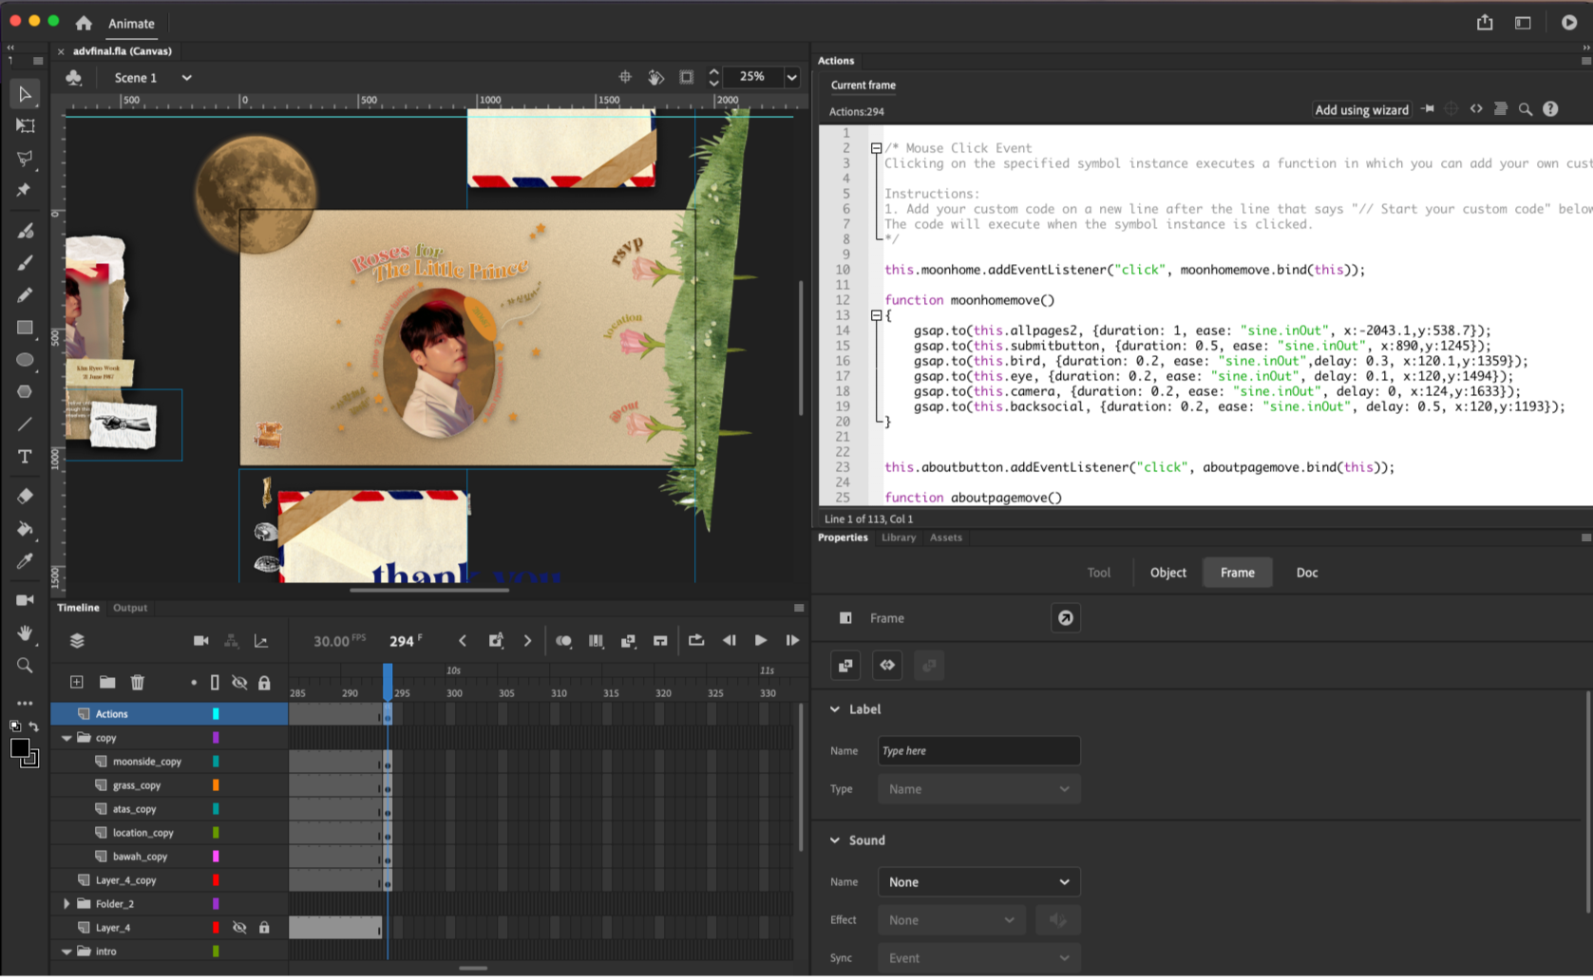The width and height of the screenshot is (1593, 980).
Task: Delete layer using trash icon
Action: click(x=138, y=682)
